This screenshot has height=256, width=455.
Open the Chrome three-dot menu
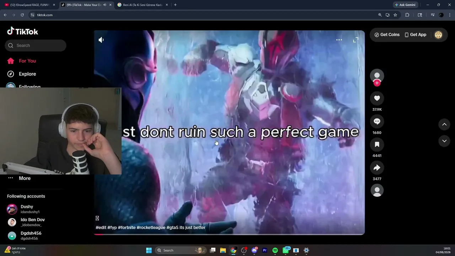pos(450,15)
